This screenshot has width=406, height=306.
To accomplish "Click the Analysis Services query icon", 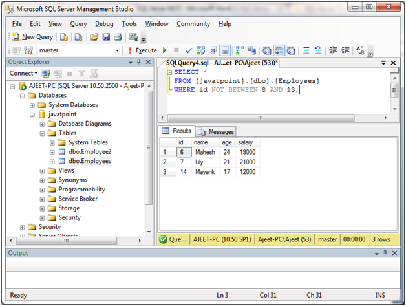I will tap(78, 37).
